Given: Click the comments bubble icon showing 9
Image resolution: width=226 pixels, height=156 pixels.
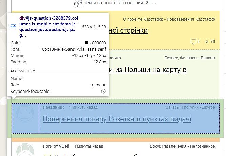Looking at the screenshot, I should point(193,42).
